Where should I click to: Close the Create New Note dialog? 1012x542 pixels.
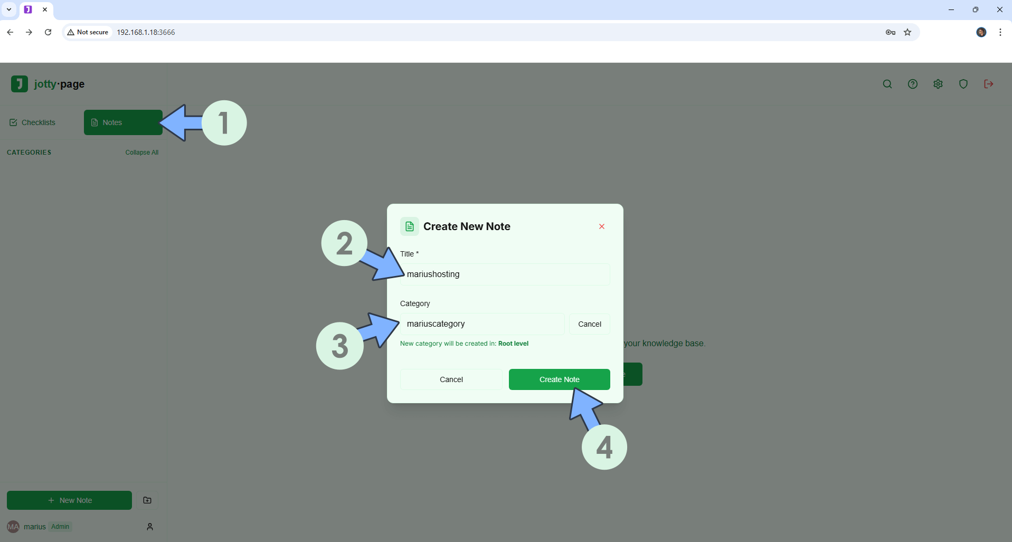[601, 226]
